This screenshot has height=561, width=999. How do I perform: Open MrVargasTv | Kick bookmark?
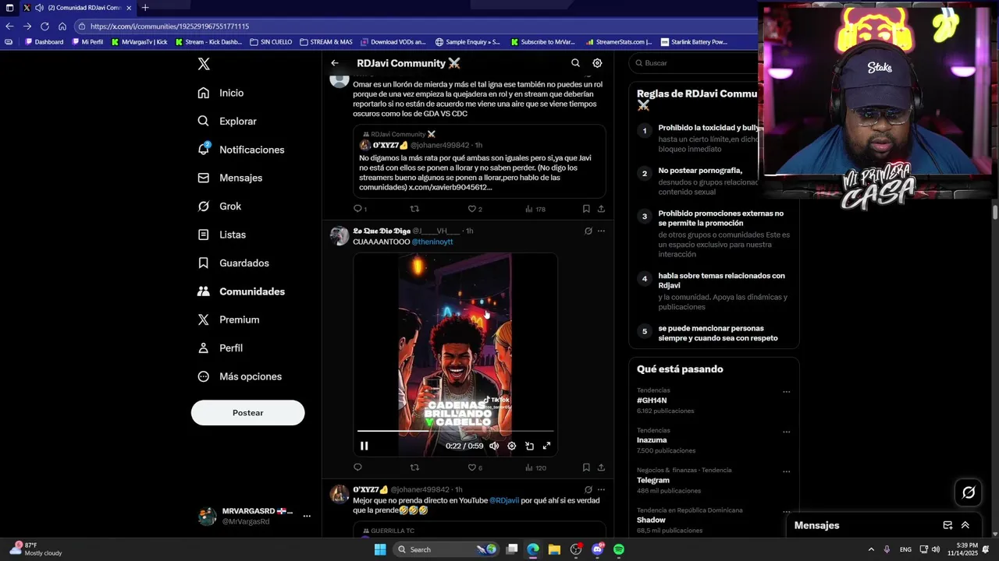(140, 42)
